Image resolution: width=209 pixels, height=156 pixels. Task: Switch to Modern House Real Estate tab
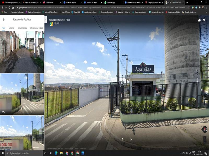[134, 2]
